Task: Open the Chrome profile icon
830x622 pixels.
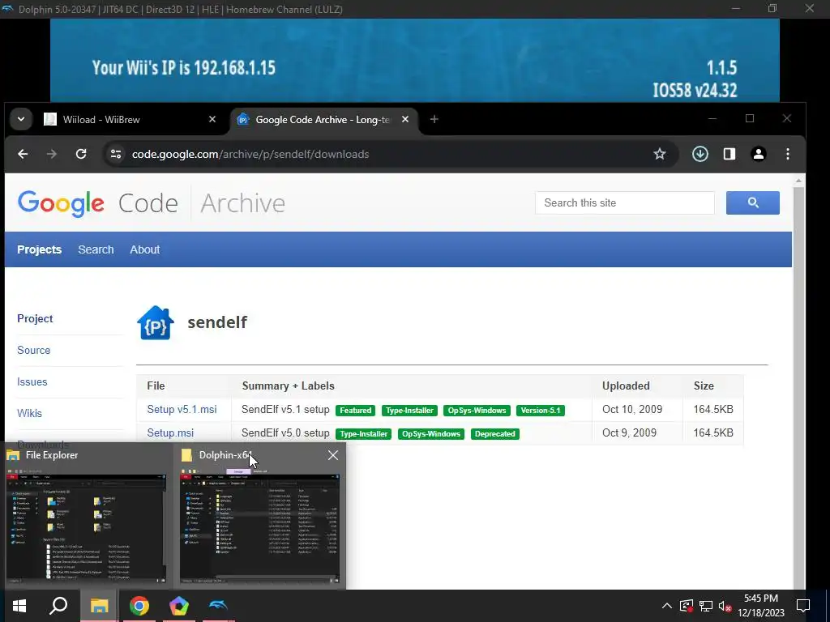Action: point(759,154)
